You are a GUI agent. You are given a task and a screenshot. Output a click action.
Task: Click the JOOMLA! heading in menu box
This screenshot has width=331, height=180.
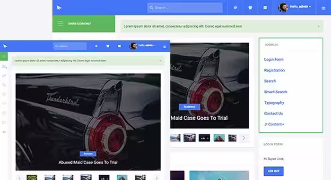271,45
